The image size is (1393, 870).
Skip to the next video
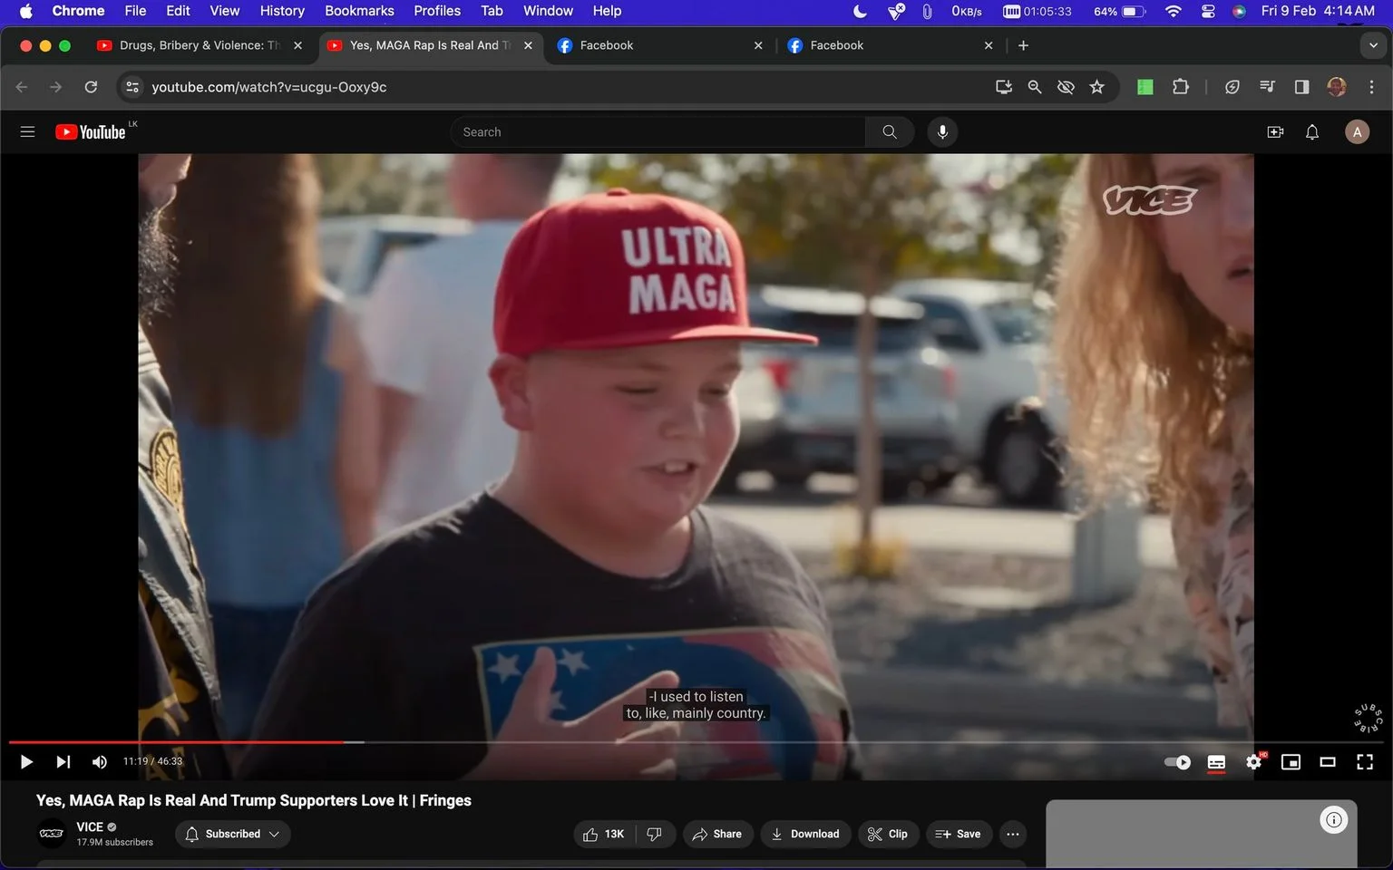click(63, 762)
